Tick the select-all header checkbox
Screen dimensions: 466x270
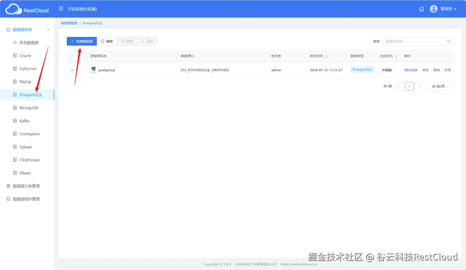coord(83,56)
